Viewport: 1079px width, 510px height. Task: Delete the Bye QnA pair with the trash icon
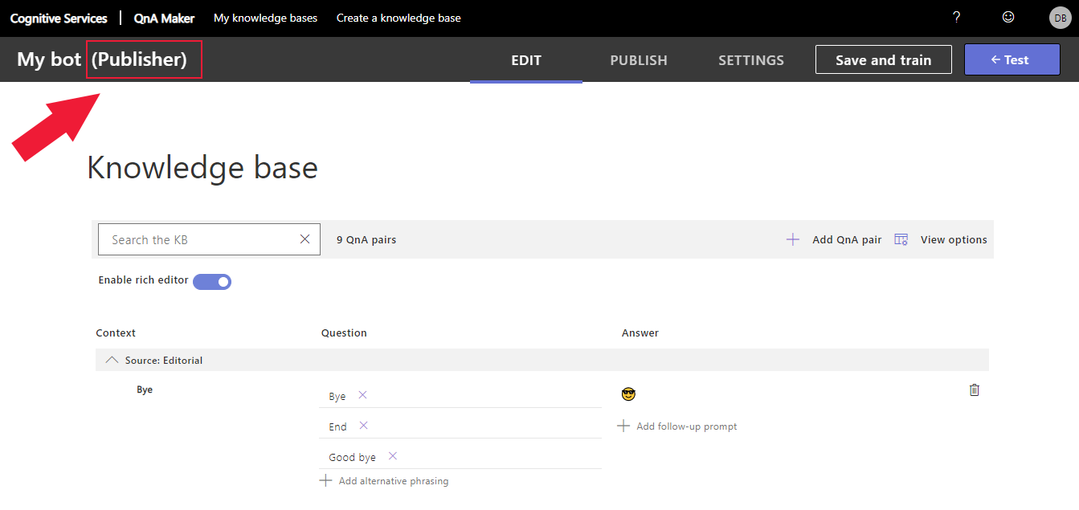tap(975, 390)
